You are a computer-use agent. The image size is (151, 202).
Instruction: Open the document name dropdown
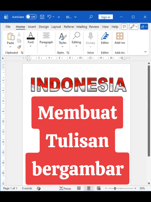tap(75, 17)
